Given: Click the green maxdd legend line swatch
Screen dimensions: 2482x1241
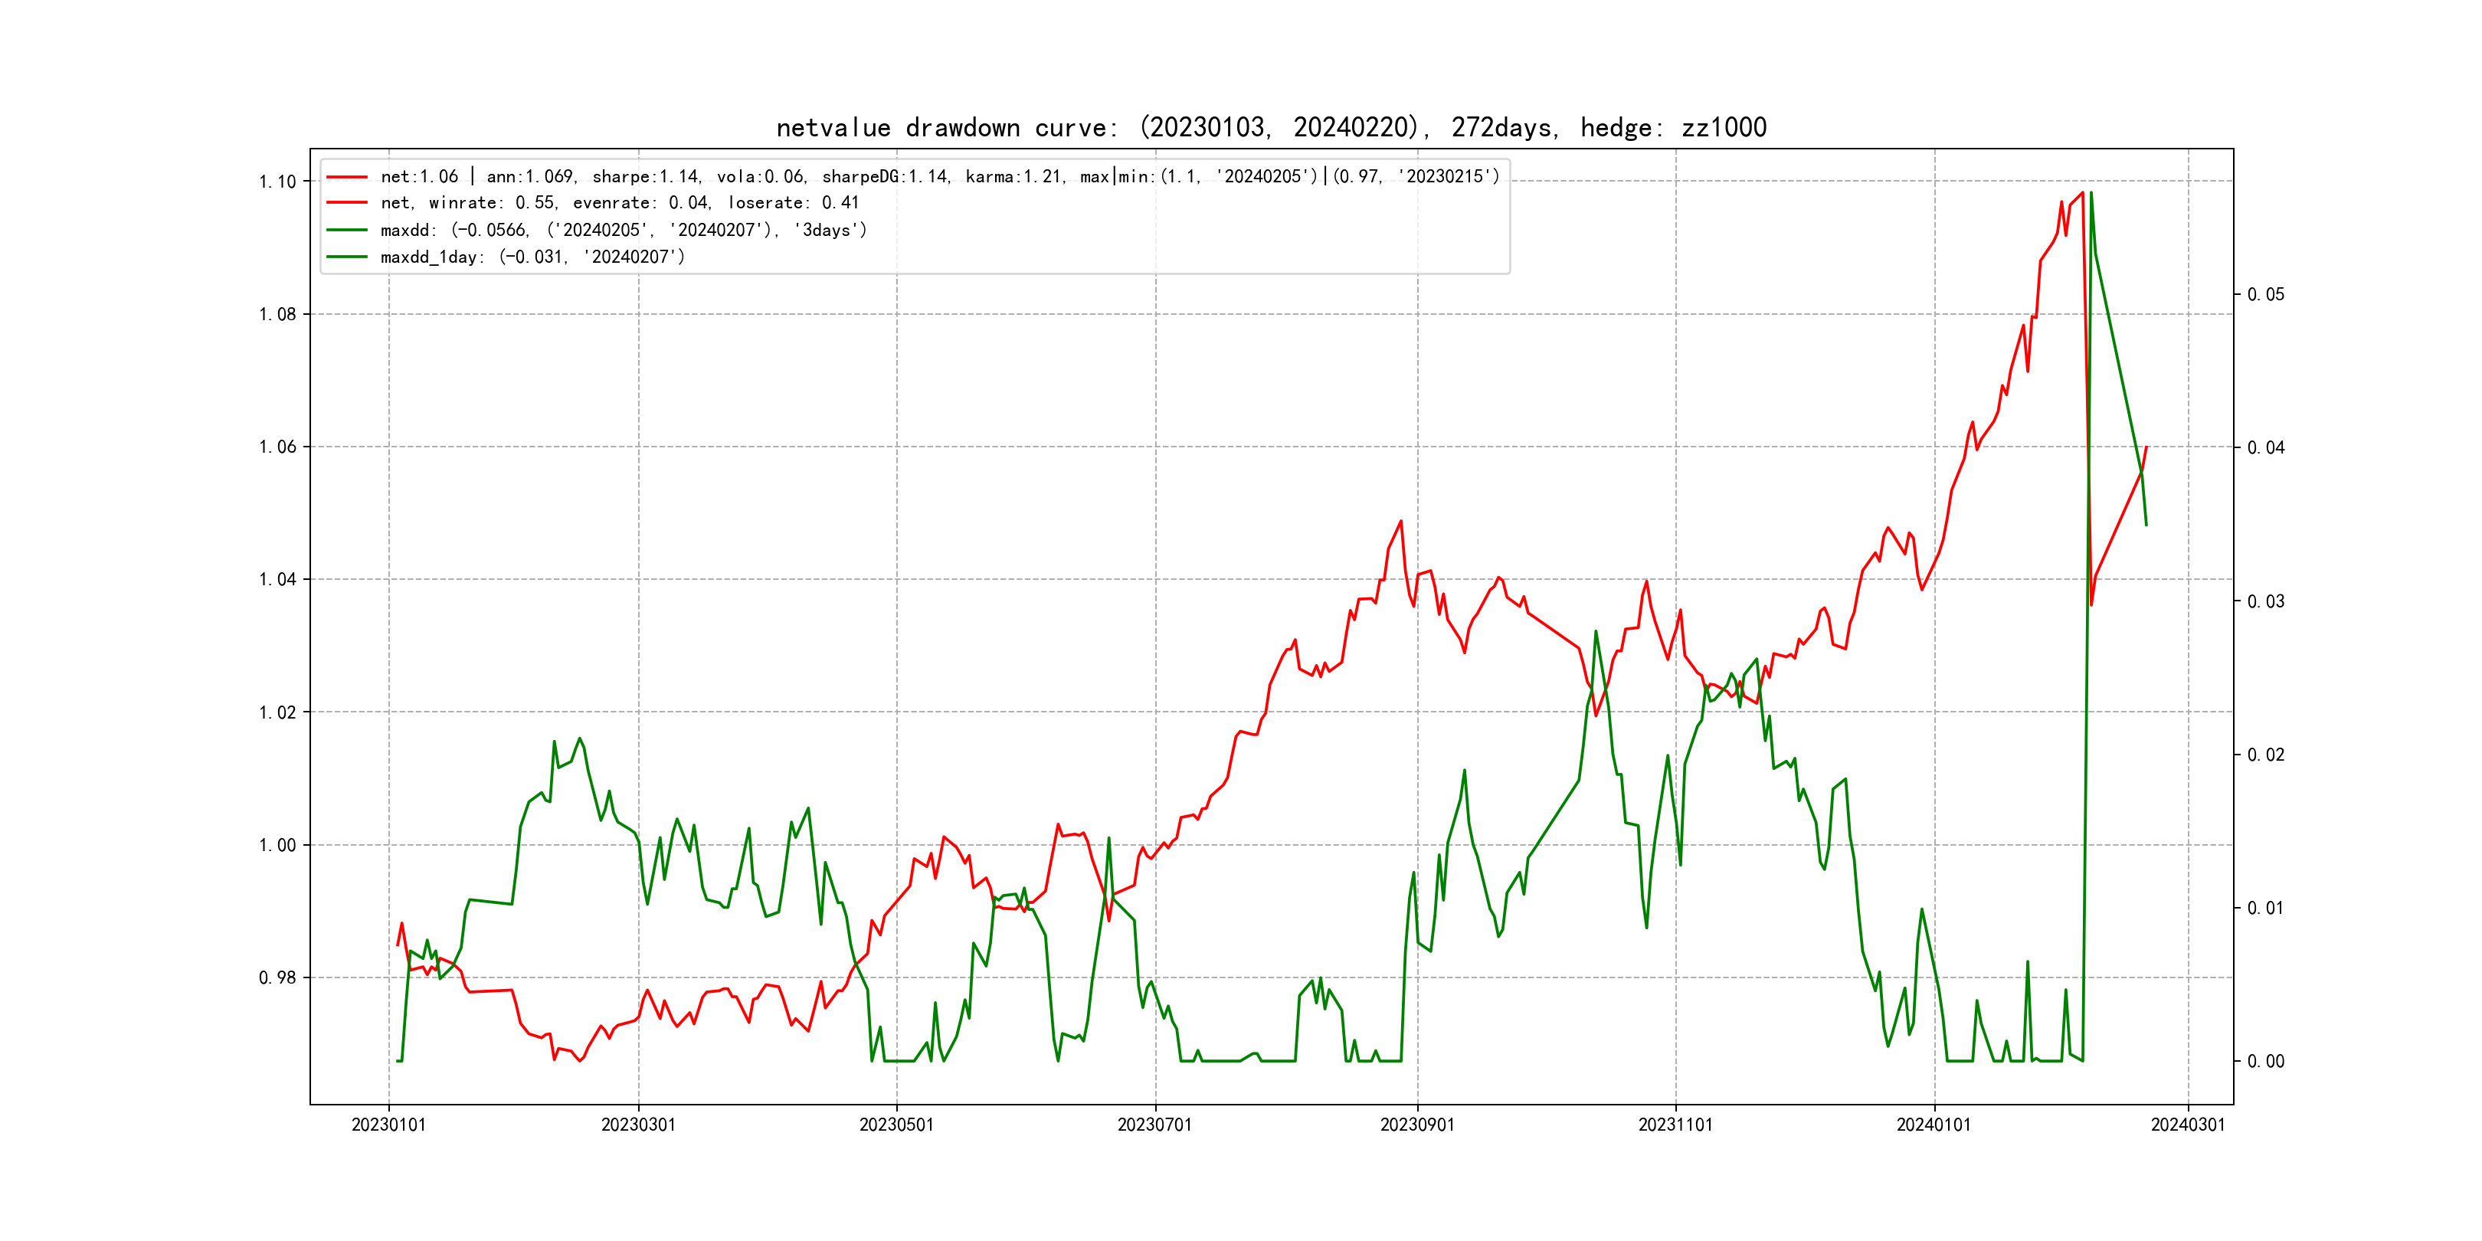Looking at the screenshot, I should 347,231.
